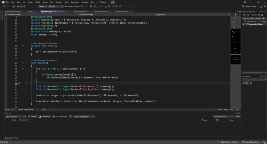Switch to the VertexModifier.shader tab

pos(13,11)
